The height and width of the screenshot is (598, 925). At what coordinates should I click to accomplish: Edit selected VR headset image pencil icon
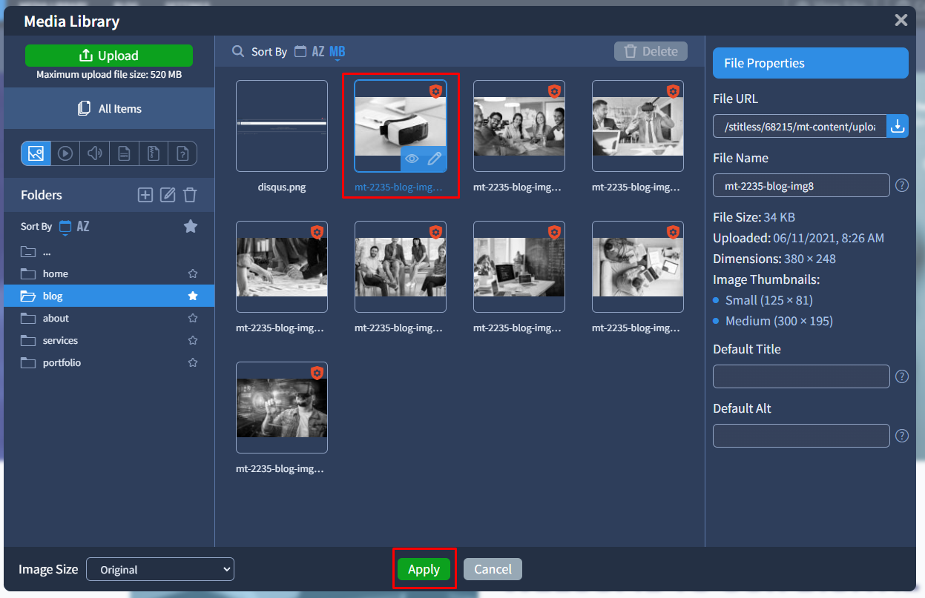(435, 159)
